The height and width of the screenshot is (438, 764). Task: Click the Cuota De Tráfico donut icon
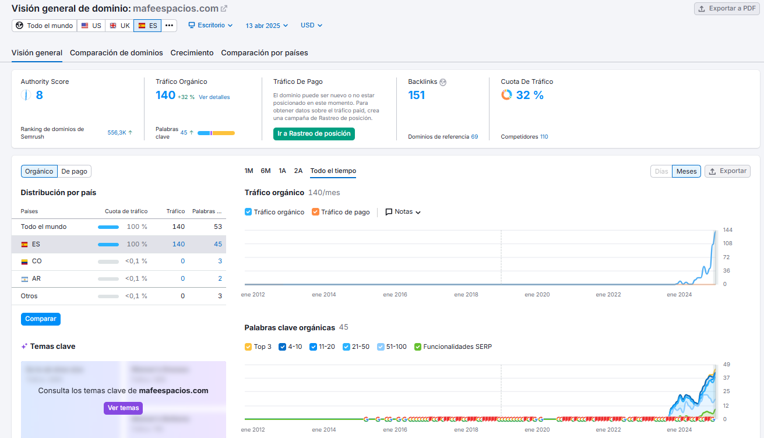click(506, 95)
